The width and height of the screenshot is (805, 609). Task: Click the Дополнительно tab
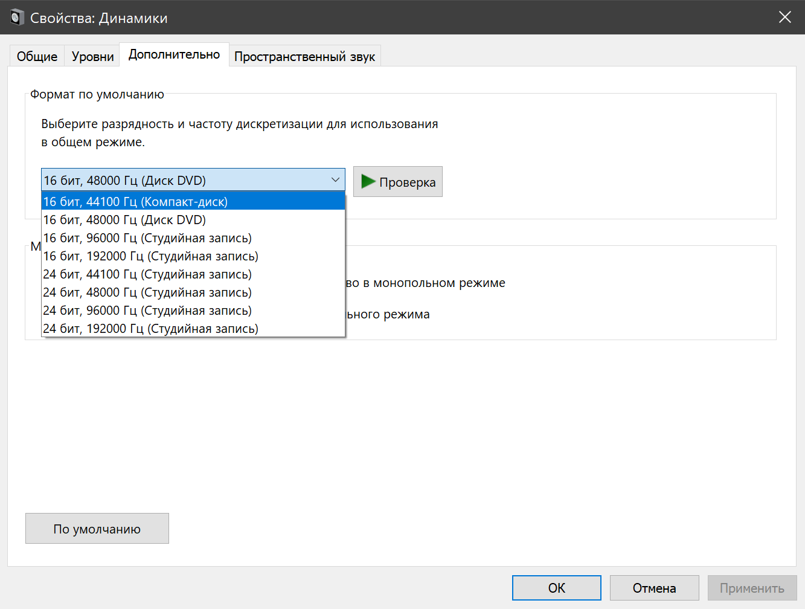coord(174,54)
